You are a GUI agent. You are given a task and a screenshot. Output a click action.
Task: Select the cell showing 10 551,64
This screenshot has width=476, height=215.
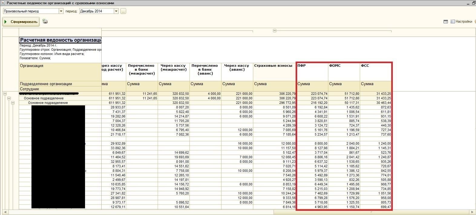[x=174, y=207]
